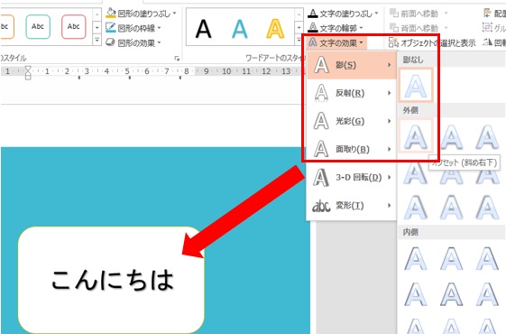Viewport: 506px width, 334px height.
Task: Expand the shape styles gallery list
Action: pos(97,41)
